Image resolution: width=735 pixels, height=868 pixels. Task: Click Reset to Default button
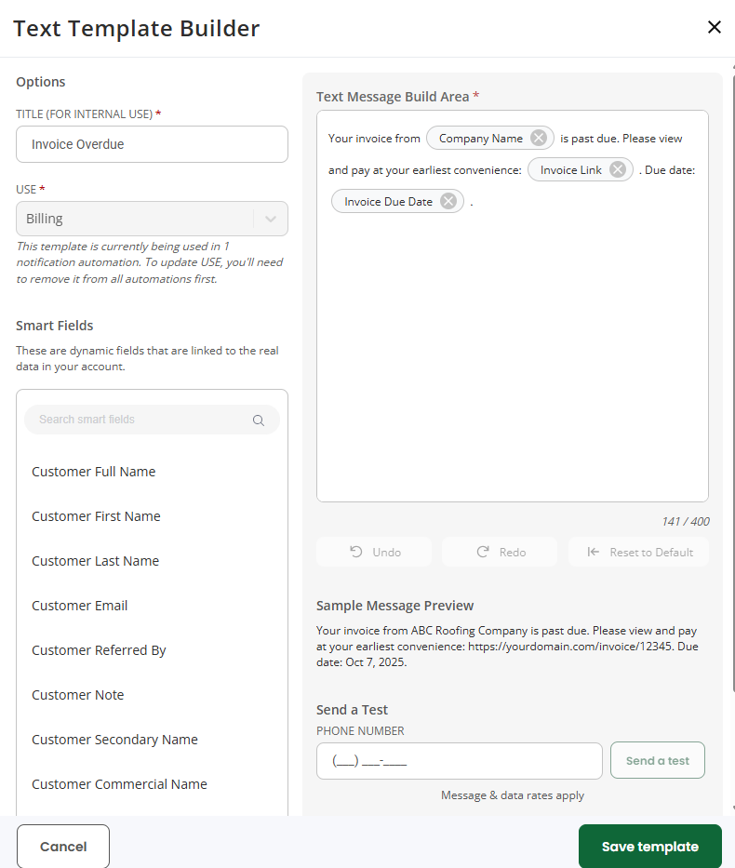coord(638,552)
